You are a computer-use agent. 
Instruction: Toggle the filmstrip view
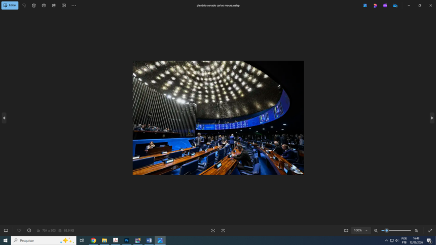coord(6,230)
